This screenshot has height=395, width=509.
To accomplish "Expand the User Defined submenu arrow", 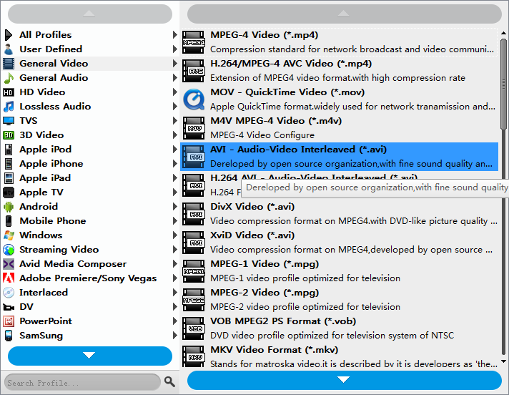I will click(174, 49).
